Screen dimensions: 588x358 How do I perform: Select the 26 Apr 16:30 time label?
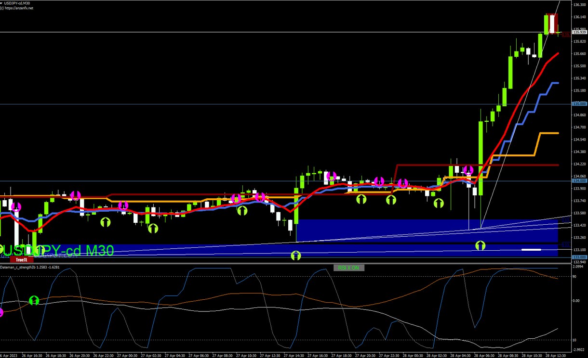coord(33,356)
